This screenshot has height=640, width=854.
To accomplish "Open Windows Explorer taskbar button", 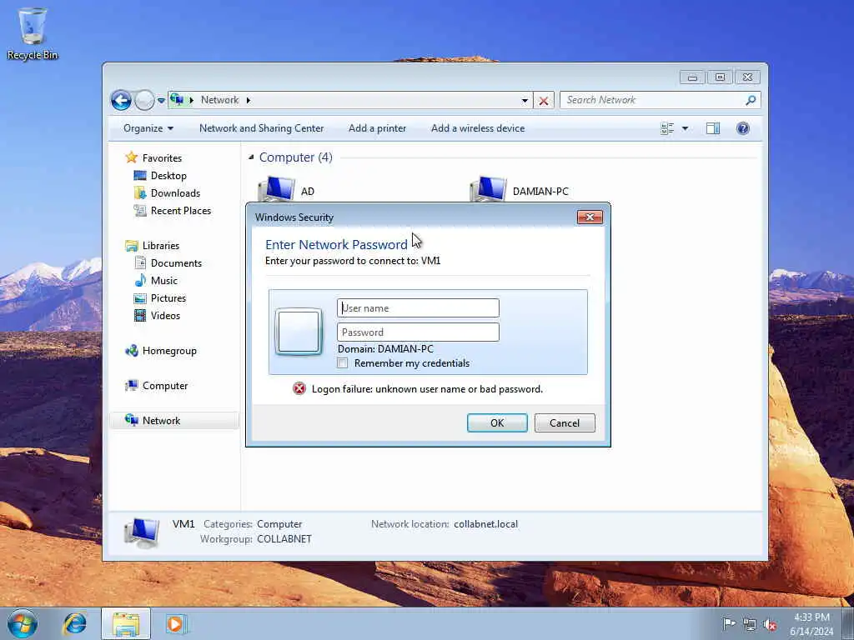I will [126, 623].
